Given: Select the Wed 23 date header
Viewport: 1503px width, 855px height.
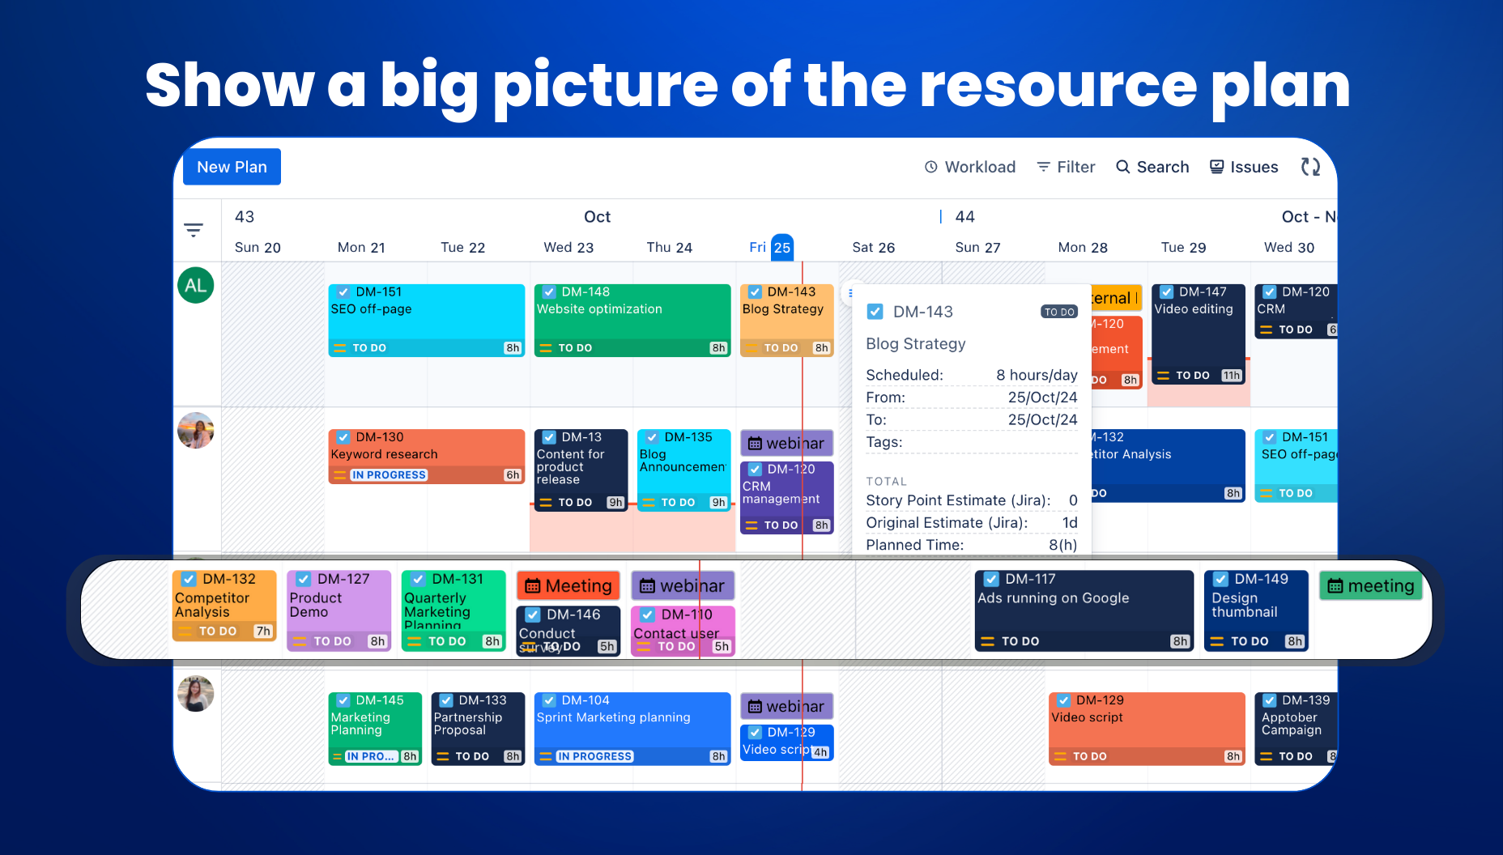Looking at the screenshot, I should (568, 248).
